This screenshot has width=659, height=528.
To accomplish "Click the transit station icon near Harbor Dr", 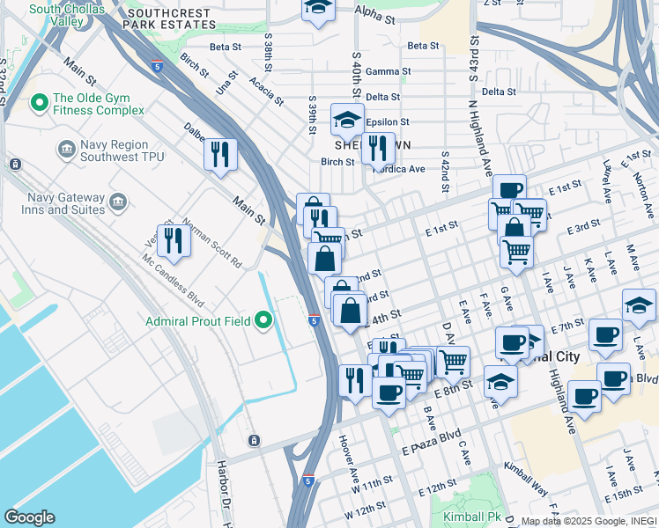I will coord(254,441).
